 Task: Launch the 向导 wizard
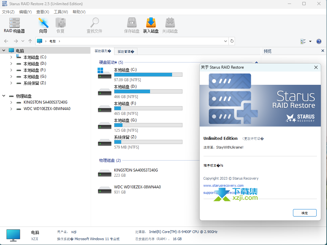(43, 25)
